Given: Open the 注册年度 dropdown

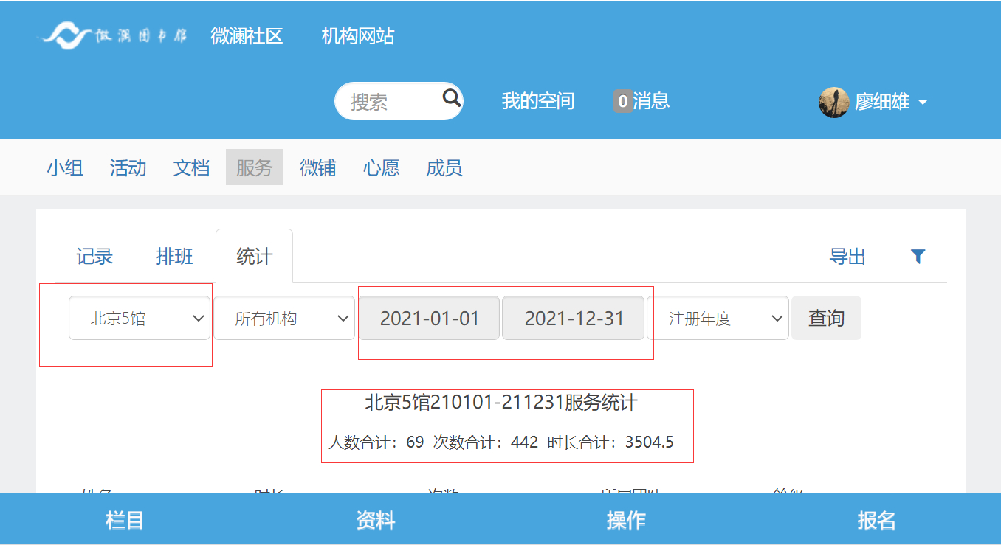Looking at the screenshot, I should [x=718, y=319].
